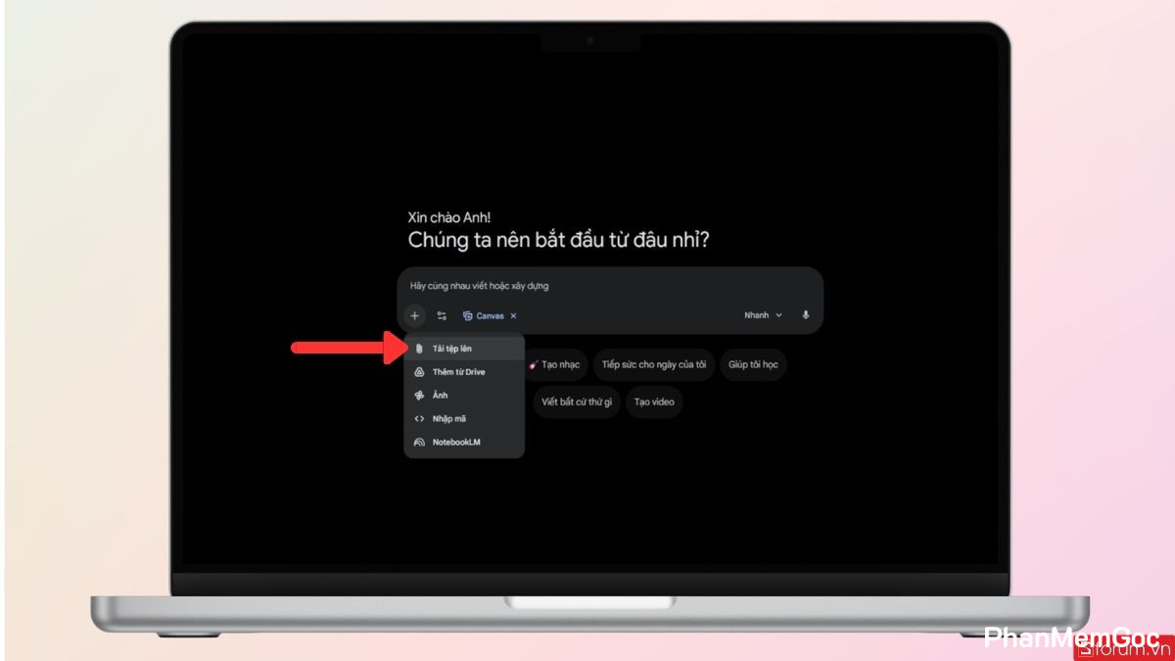Pick NotebookLM from the menu
This screenshot has height=661, width=1175.
[464, 443]
